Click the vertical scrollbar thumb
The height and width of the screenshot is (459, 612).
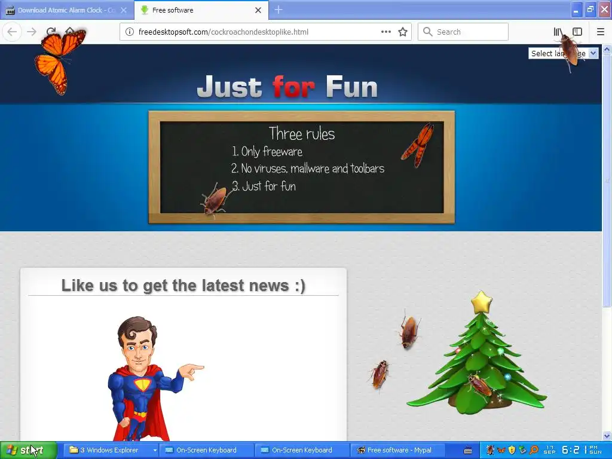[x=607, y=179]
